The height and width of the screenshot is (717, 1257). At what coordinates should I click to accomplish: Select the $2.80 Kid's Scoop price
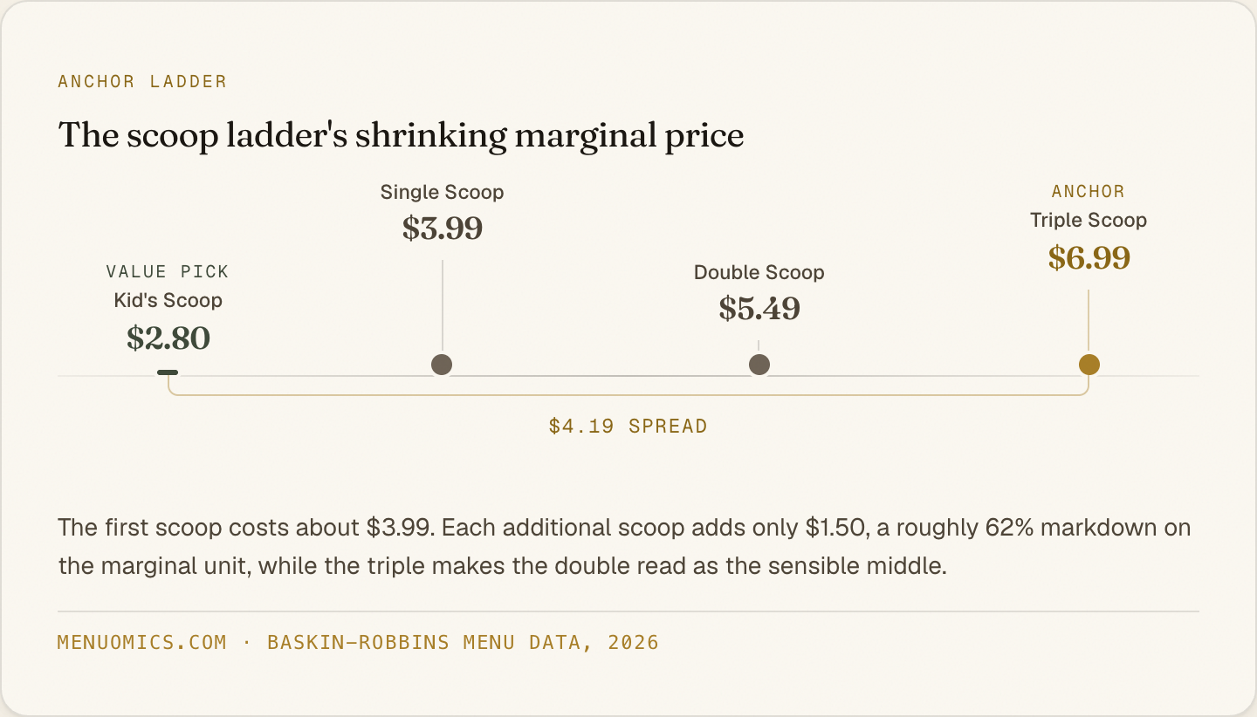(x=168, y=338)
